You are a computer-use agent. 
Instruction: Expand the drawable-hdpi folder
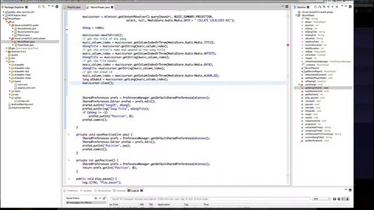tap(10, 68)
